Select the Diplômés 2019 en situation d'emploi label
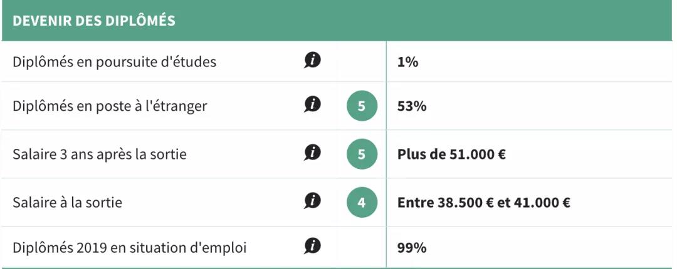This screenshot has width=677, height=269. [x=129, y=248]
